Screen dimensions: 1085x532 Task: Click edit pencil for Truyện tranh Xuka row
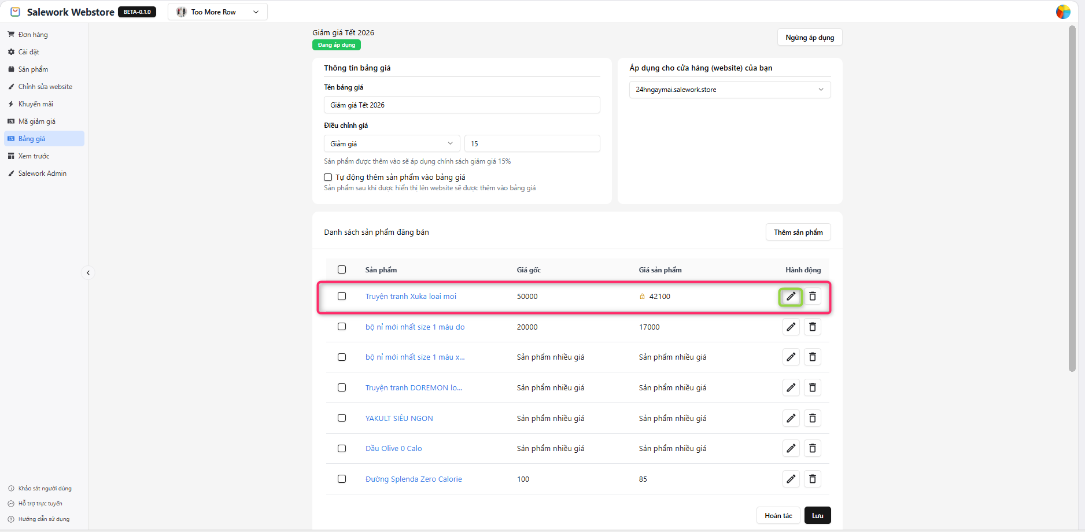[x=791, y=297]
